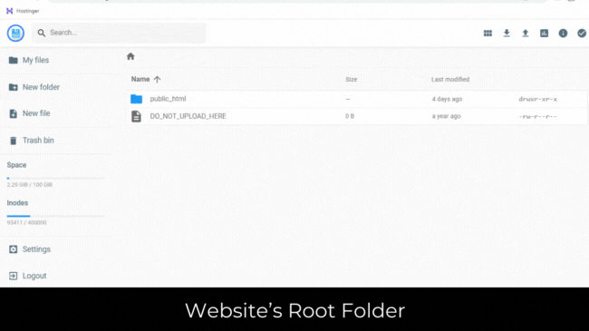
Task: Show file info icon
Action: 563,33
